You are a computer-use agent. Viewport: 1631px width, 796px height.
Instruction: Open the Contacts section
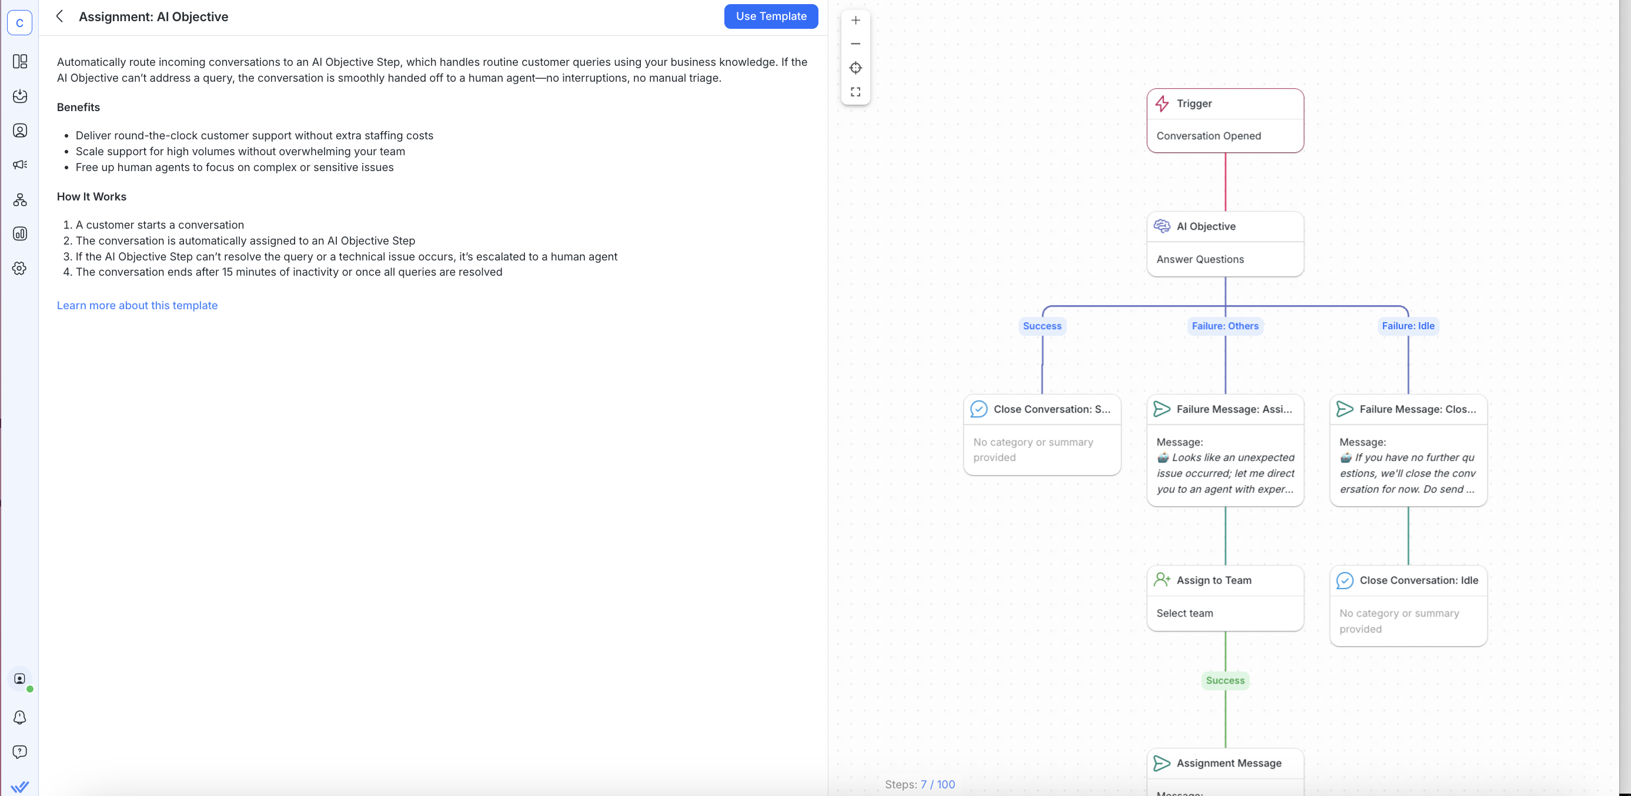click(x=19, y=131)
